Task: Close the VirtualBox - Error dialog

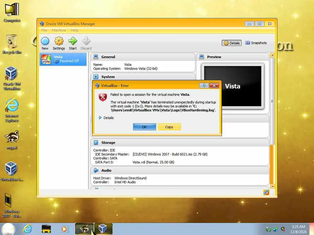Action: 214,86
